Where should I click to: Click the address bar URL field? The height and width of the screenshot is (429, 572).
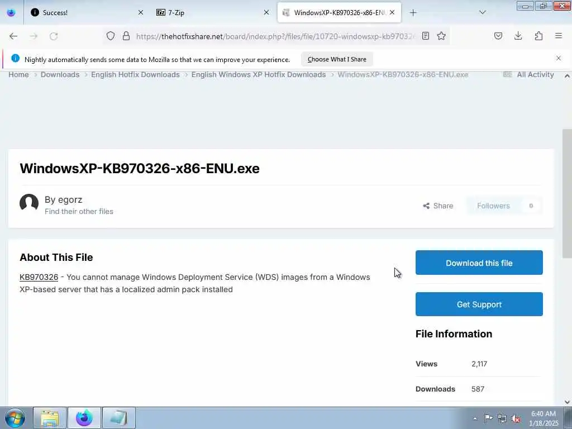coord(275,36)
